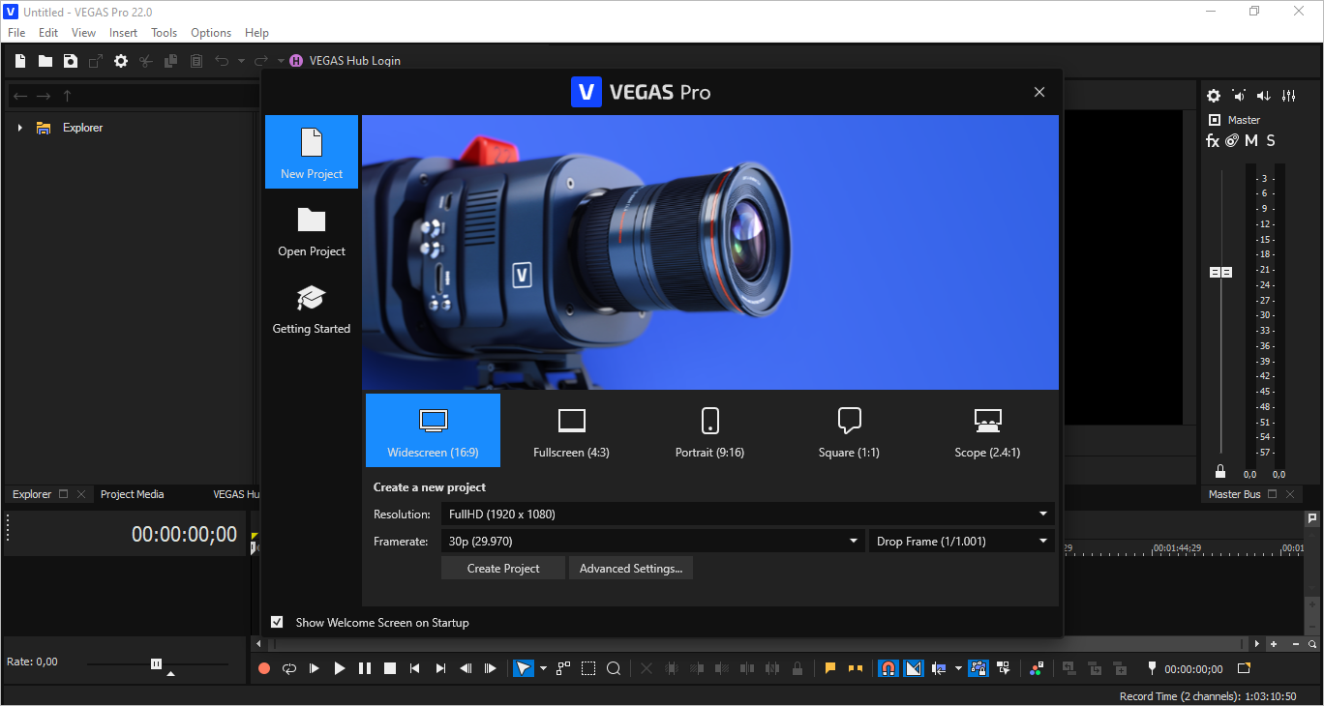Image resolution: width=1324 pixels, height=706 pixels.
Task: Click the project properties gear icon
Action: (121, 61)
